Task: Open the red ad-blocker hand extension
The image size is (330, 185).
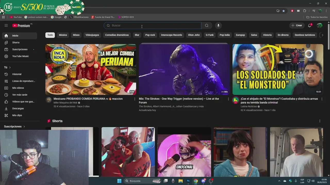Action: (292, 11)
